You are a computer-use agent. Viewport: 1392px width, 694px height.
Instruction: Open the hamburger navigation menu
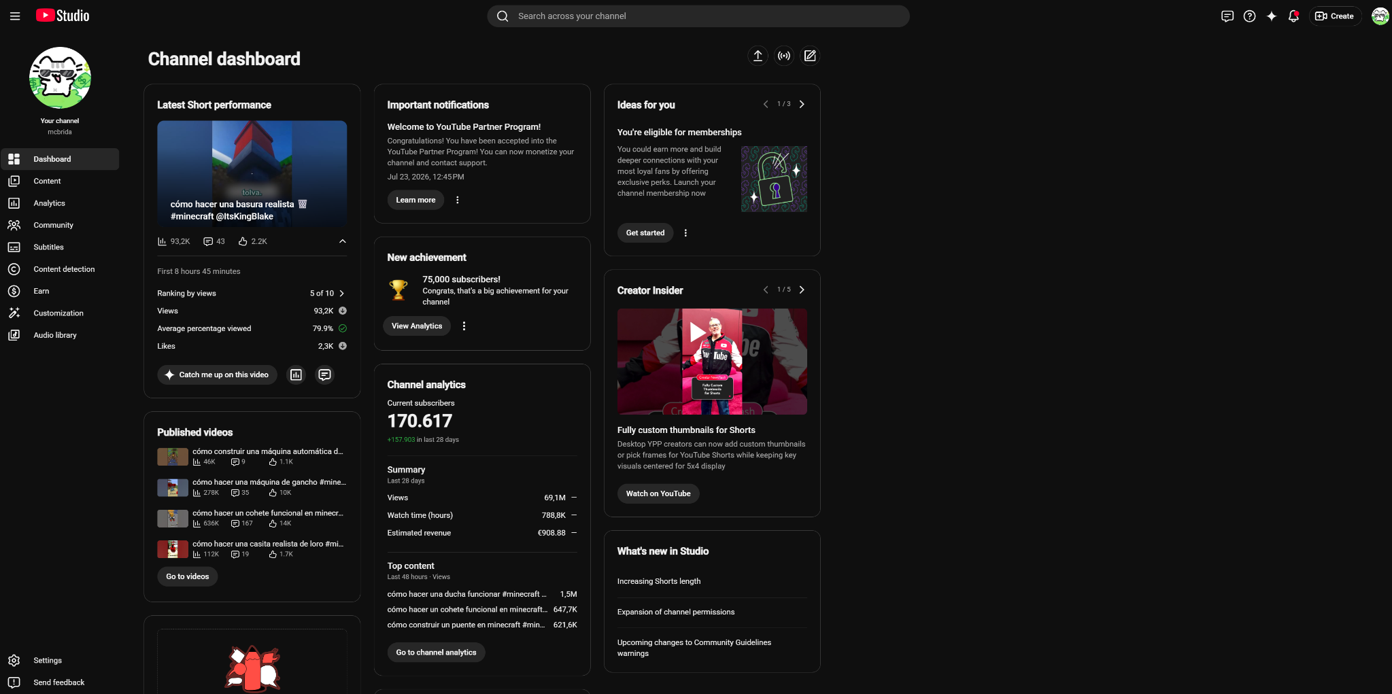15,16
